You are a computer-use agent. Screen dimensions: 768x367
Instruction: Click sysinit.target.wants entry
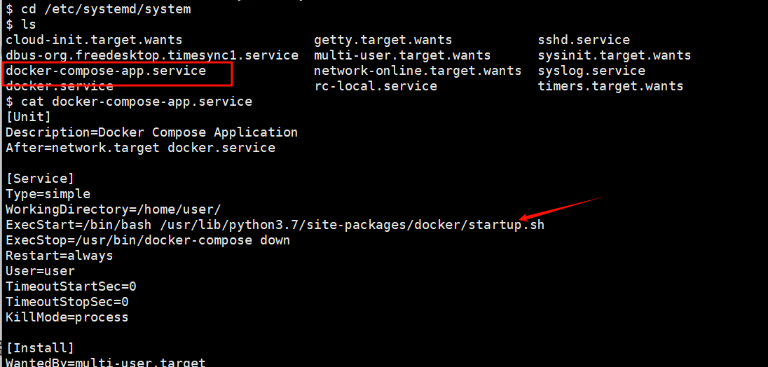[x=615, y=56]
